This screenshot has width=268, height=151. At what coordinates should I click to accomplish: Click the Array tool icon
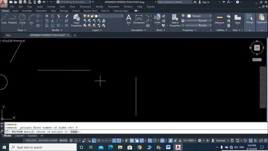59,26
